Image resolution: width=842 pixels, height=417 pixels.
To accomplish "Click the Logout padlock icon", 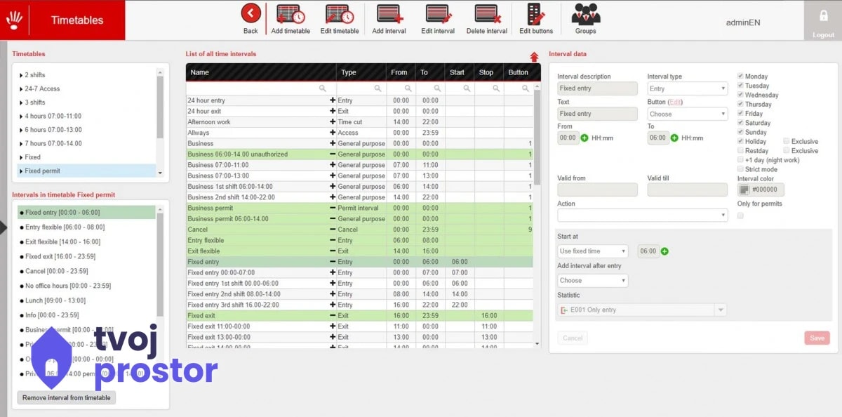I will pos(823,15).
